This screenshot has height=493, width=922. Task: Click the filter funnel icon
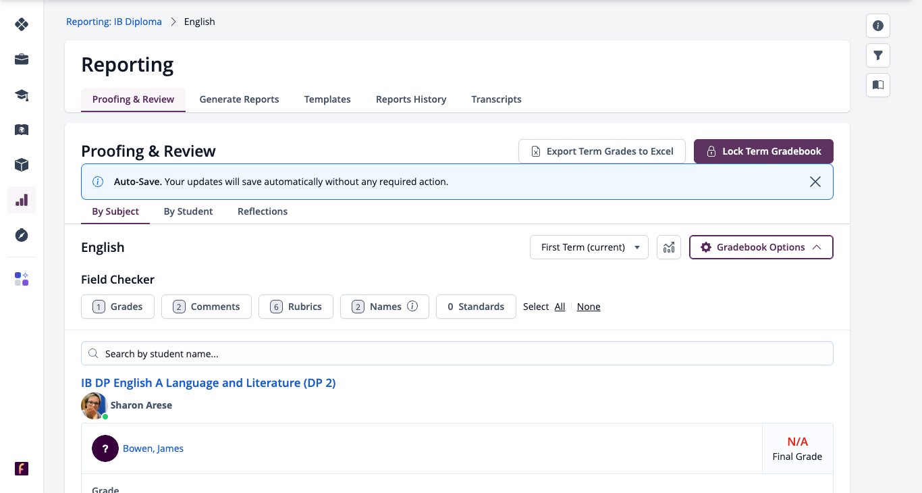(878, 55)
